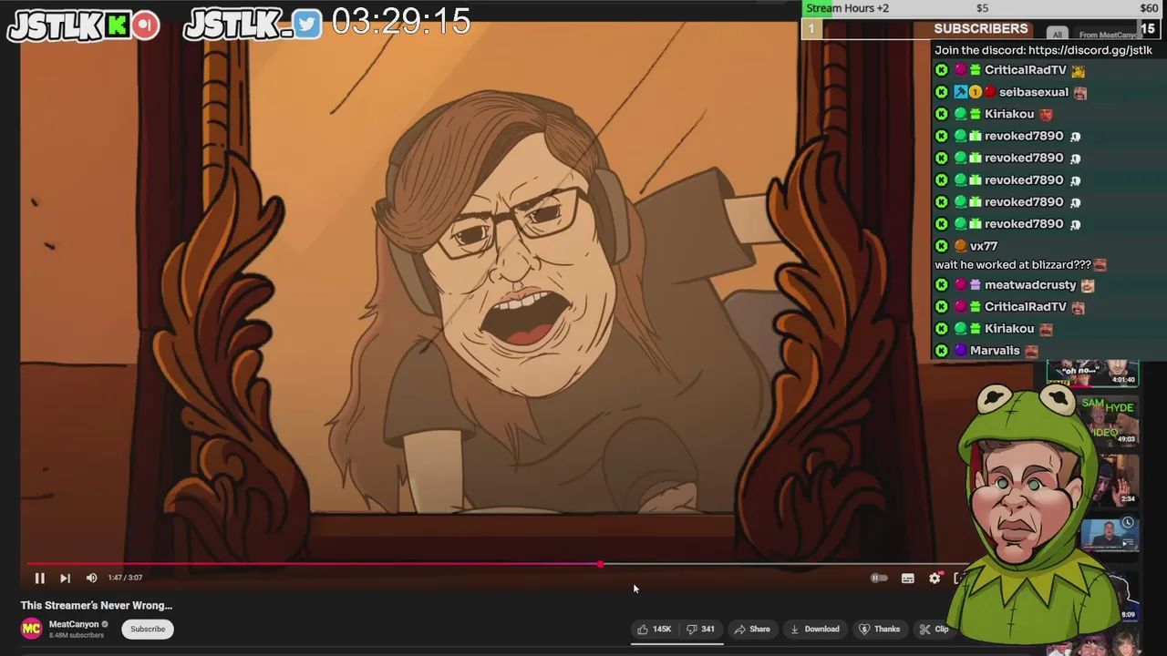Click vx77 username in chat
The height and width of the screenshot is (656, 1167).
(984, 246)
